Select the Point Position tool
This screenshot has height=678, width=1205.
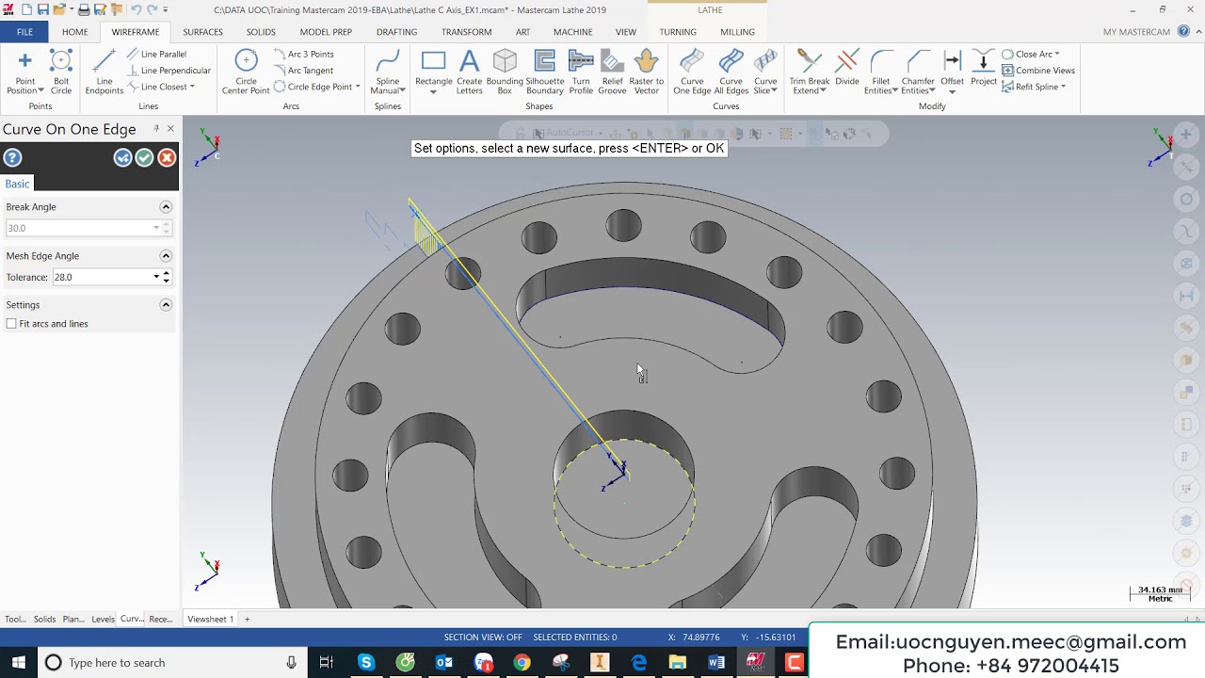tap(24, 73)
